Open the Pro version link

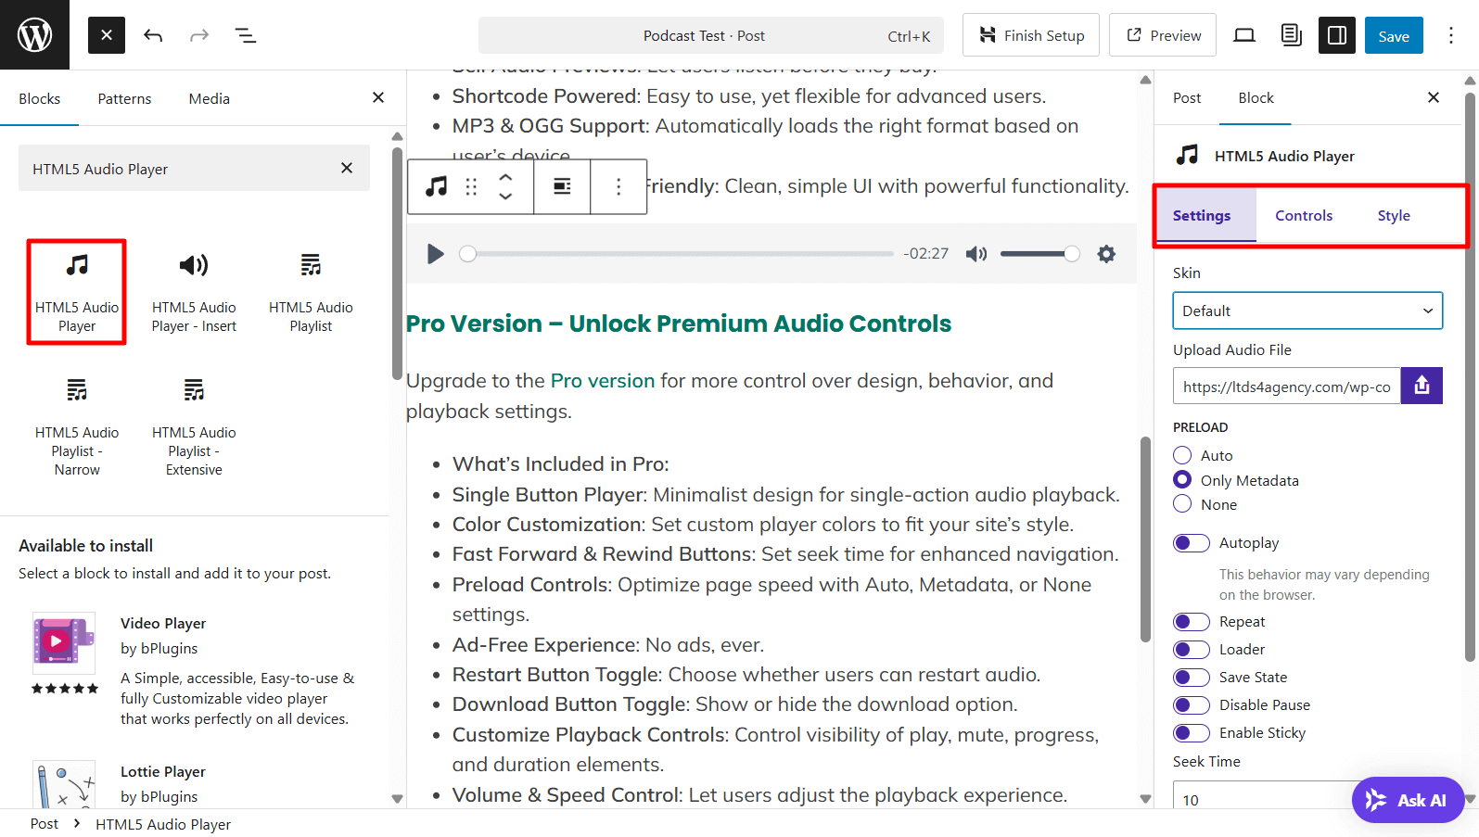click(601, 380)
